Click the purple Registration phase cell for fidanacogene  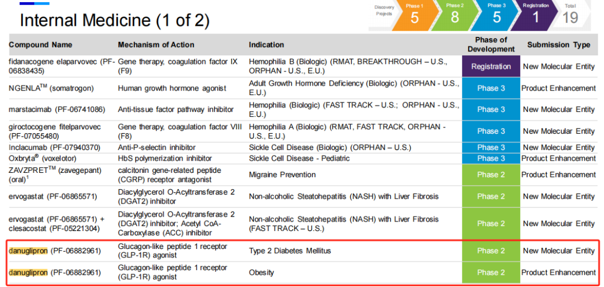tap(490, 67)
